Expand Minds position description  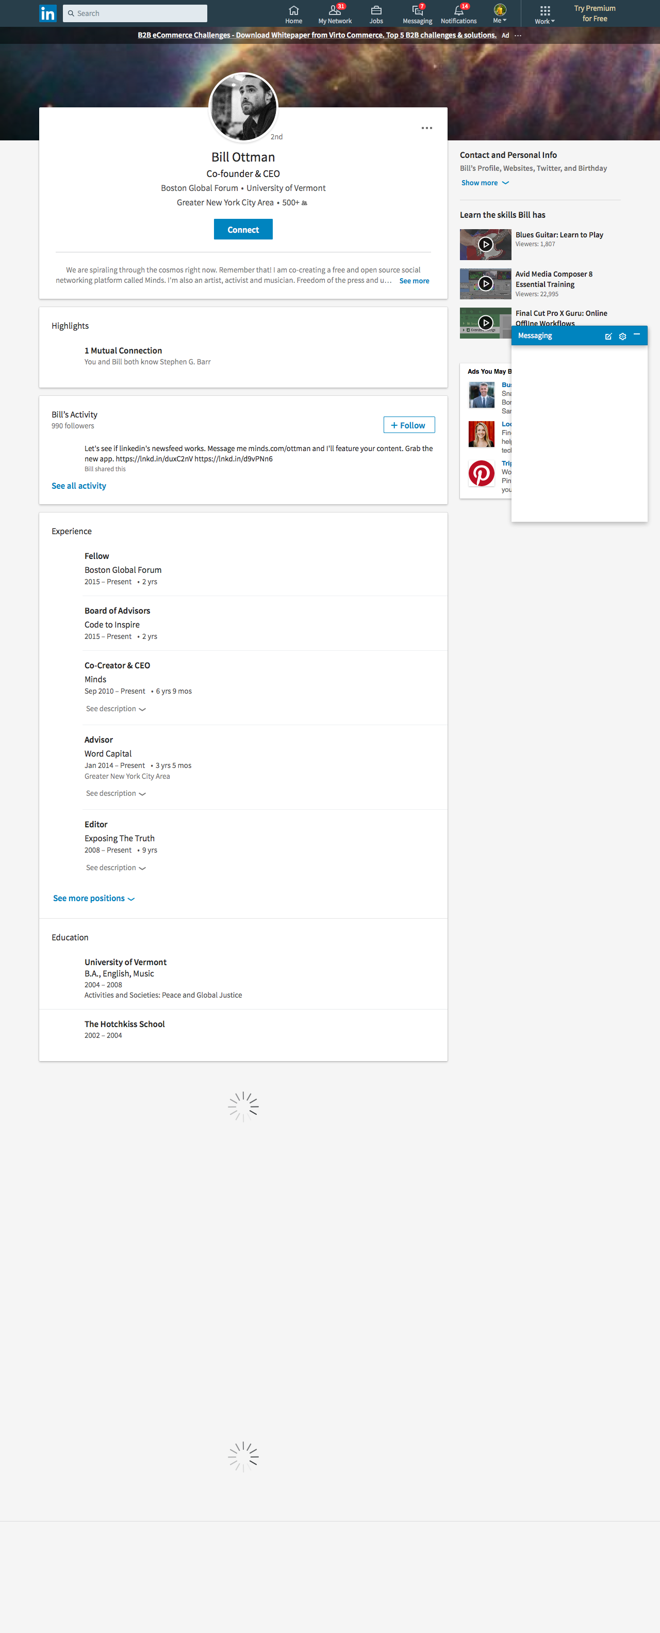[116, 709]
